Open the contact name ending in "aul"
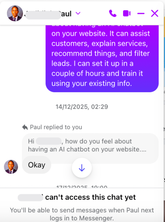This screenshot has width=165, height=222. (x=48, y=14)
